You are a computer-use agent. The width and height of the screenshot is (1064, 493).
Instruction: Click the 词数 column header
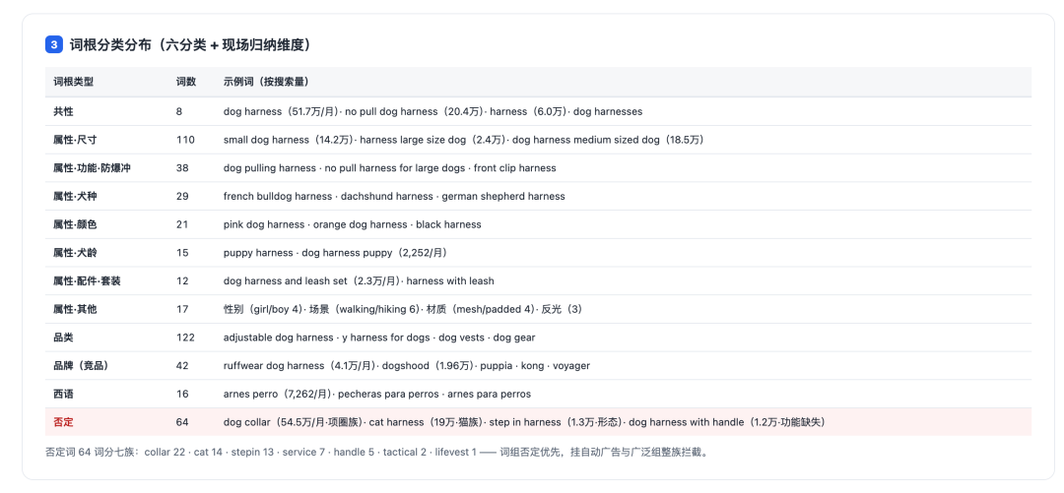(186, 82)
